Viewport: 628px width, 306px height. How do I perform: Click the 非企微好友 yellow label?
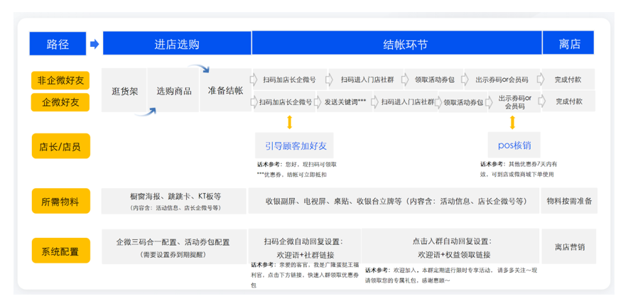[60, 80]
